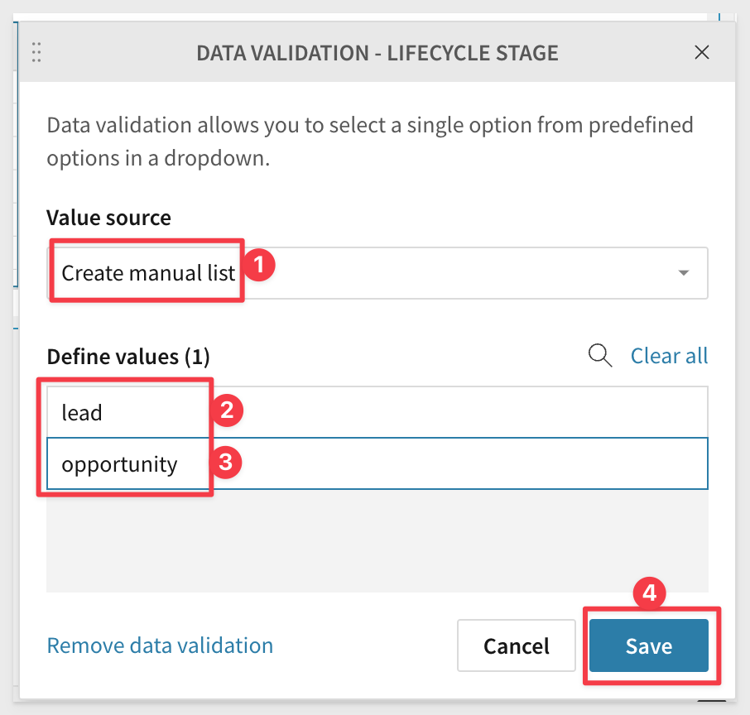Click the dialog drag handle dots icon
This screenshot has width=750, height=715.
[36, 52]
